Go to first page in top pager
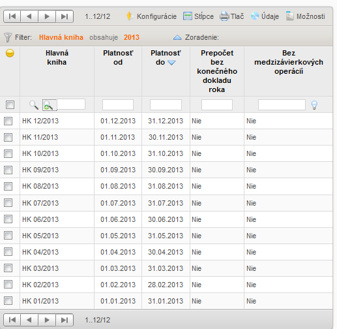 coord(12,16)
